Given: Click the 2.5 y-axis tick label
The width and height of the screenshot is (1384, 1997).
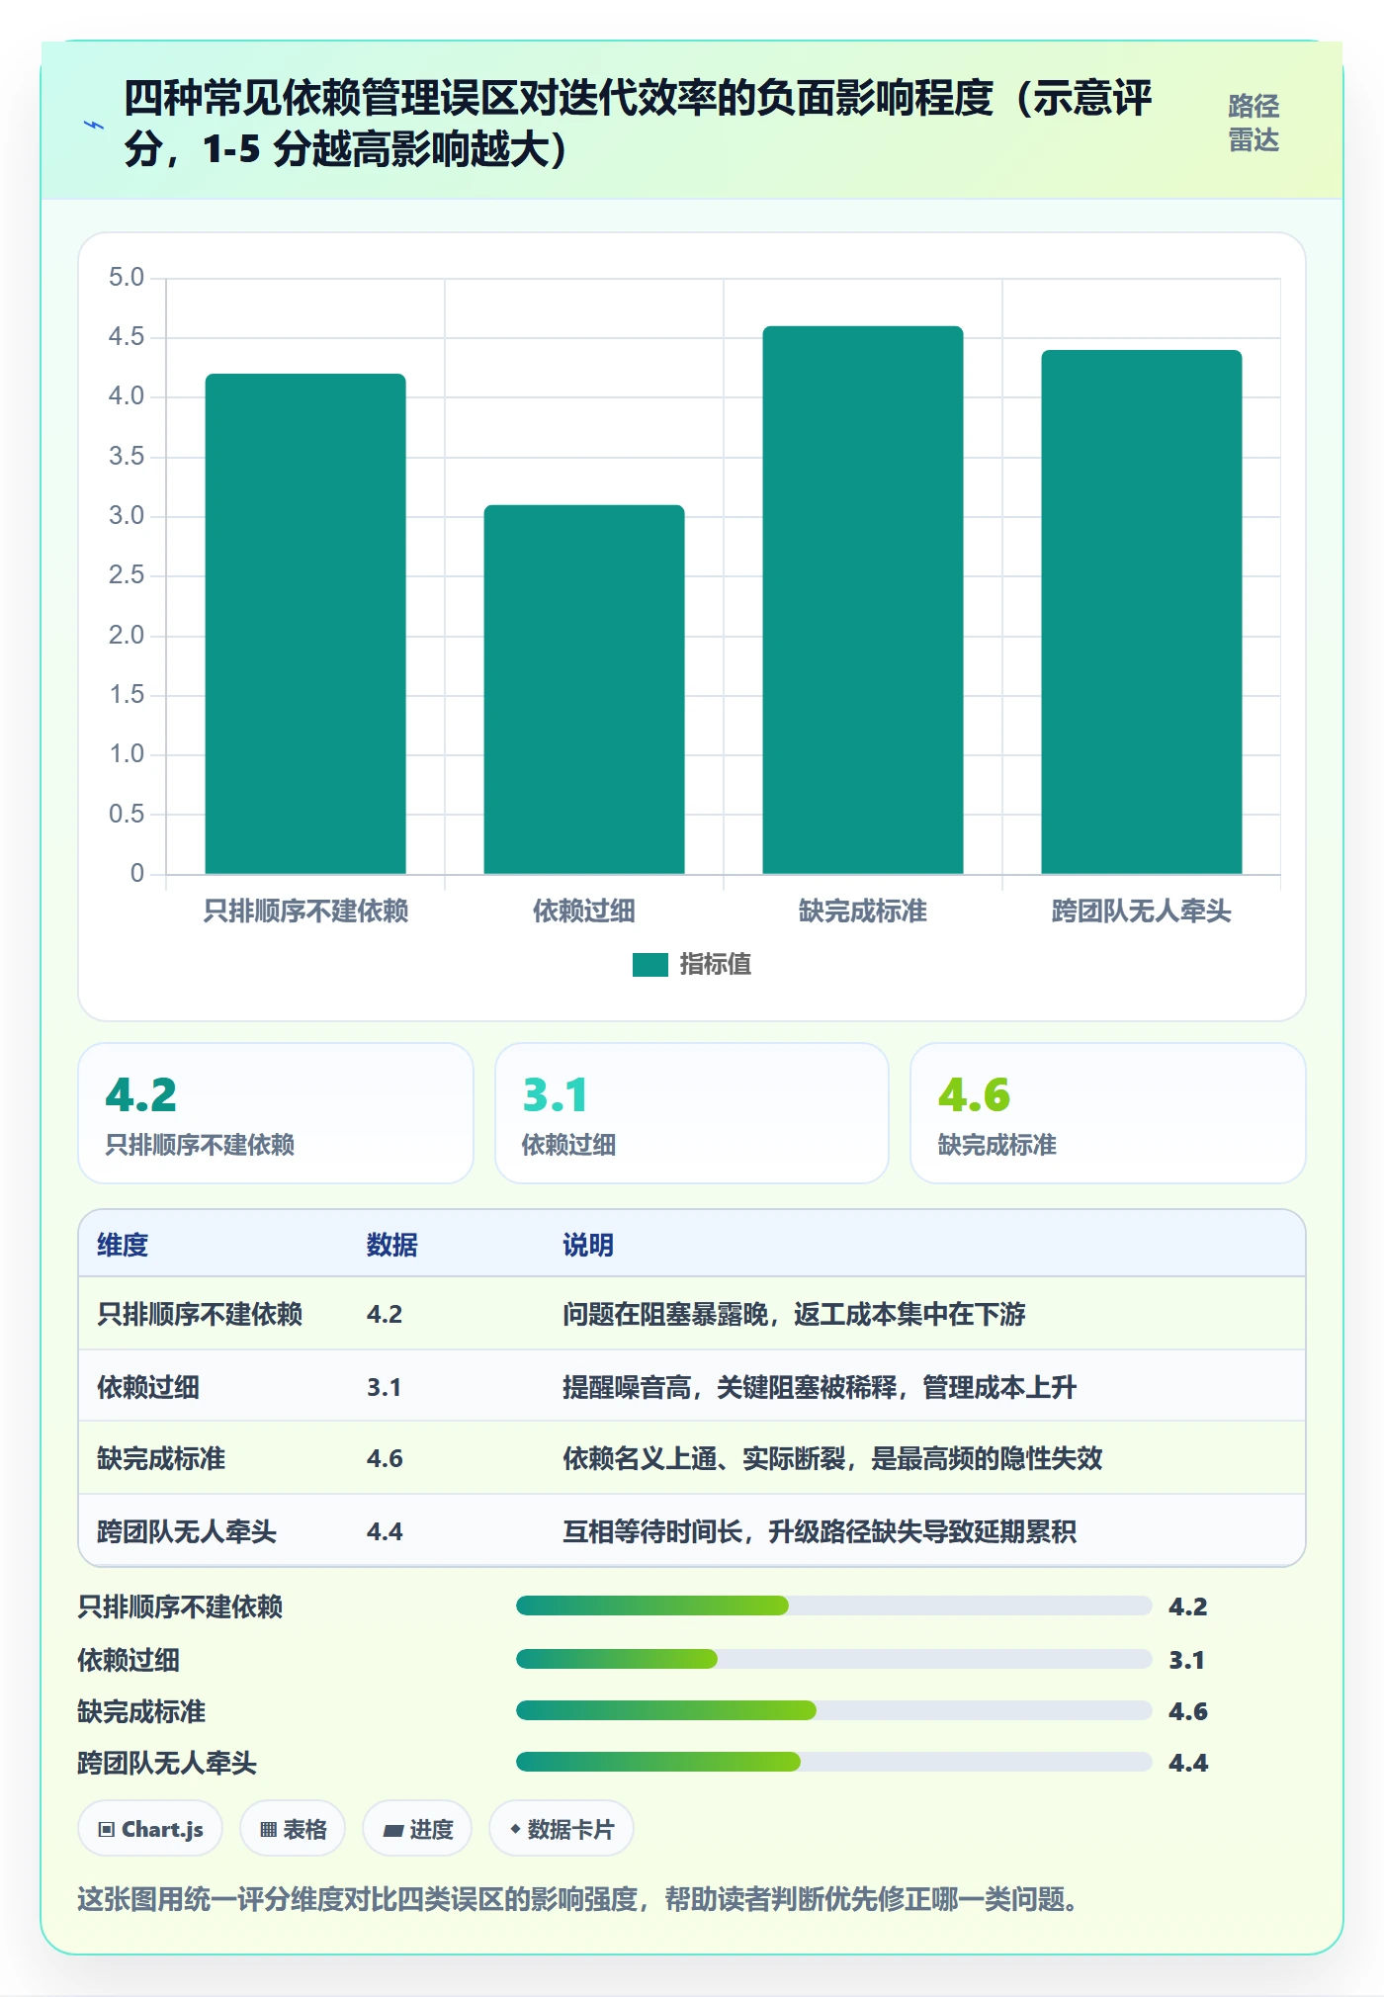Looking at the screenshot, I should (127, 574).
